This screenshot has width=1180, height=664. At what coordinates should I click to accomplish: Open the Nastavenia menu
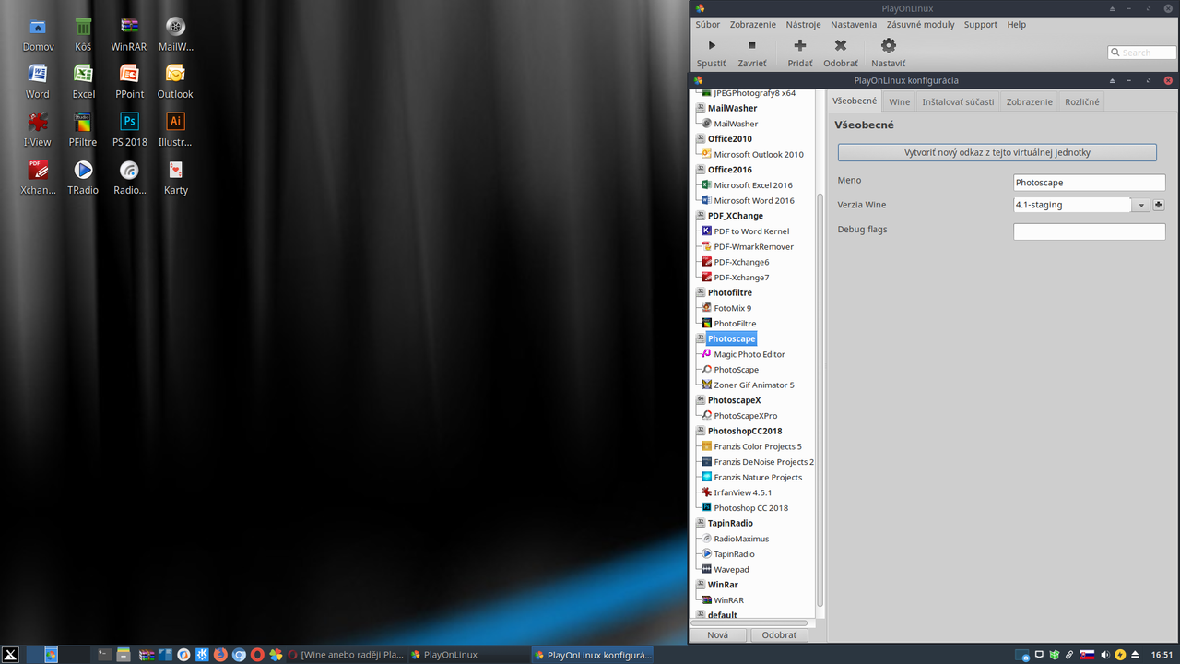click(x=854, y=25)
